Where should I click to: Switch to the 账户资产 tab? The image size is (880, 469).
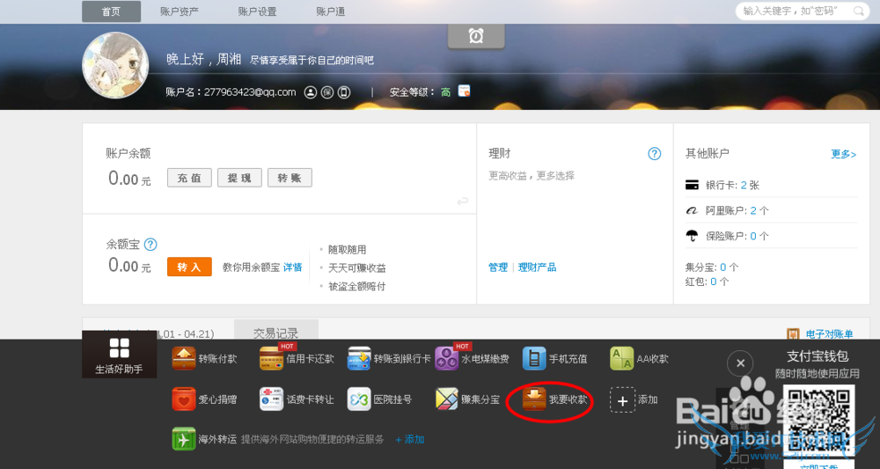[x=179, y=11]
